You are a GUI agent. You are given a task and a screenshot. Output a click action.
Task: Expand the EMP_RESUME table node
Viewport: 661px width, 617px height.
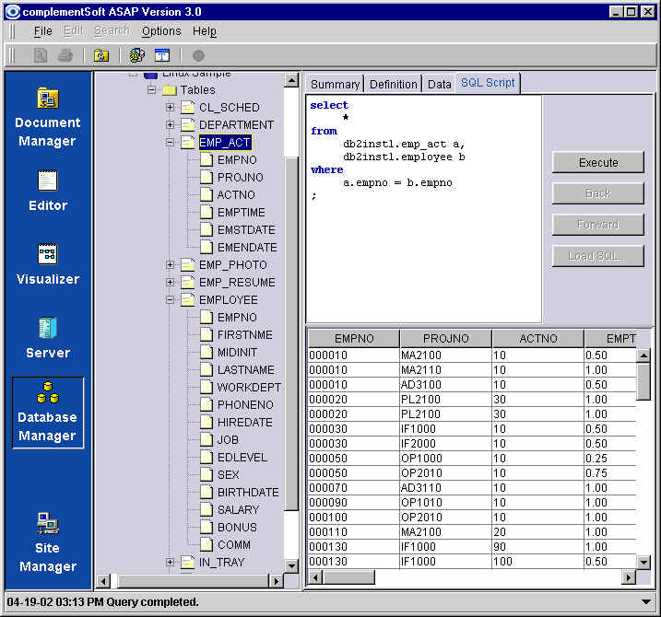[x=170, y=282]
